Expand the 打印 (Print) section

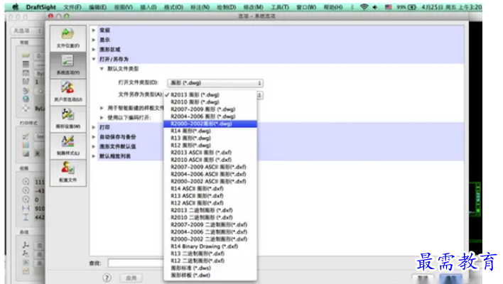[x=94, y=127]
